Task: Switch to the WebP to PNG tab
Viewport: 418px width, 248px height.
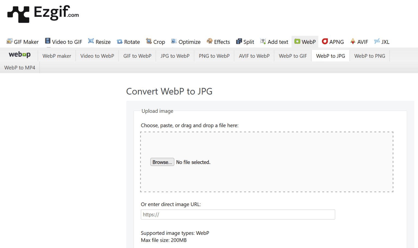Action: click(x=370, y=56)
